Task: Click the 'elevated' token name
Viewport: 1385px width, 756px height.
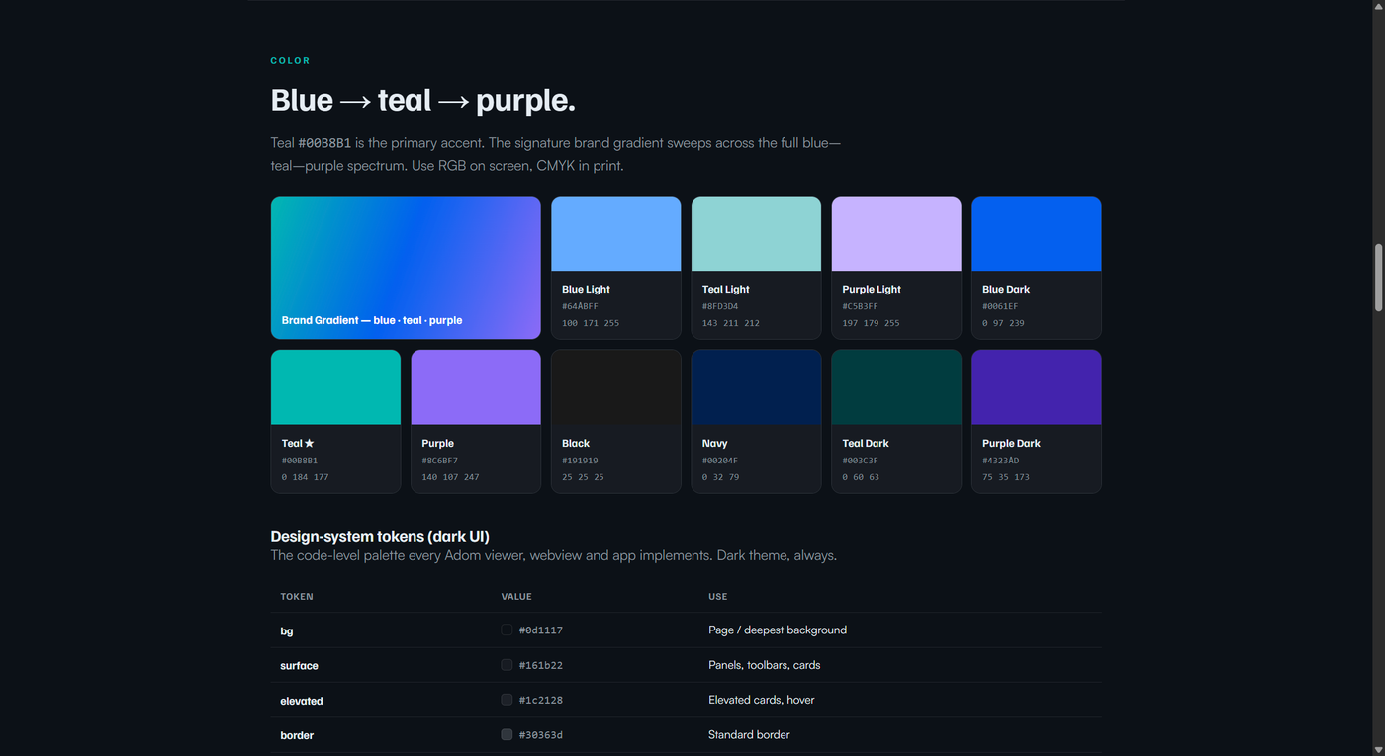Action: pos(302,701)
